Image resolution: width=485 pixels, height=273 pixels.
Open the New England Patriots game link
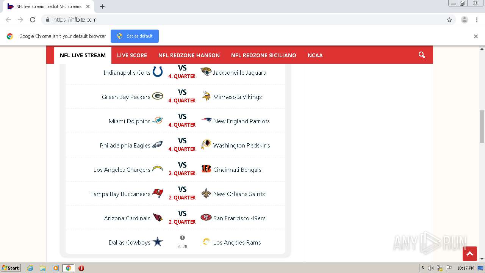pyautogui.click(x=241, y=121)
